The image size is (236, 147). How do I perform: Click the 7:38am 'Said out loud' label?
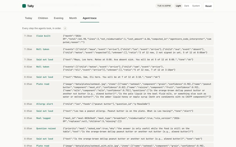(45, 60)
